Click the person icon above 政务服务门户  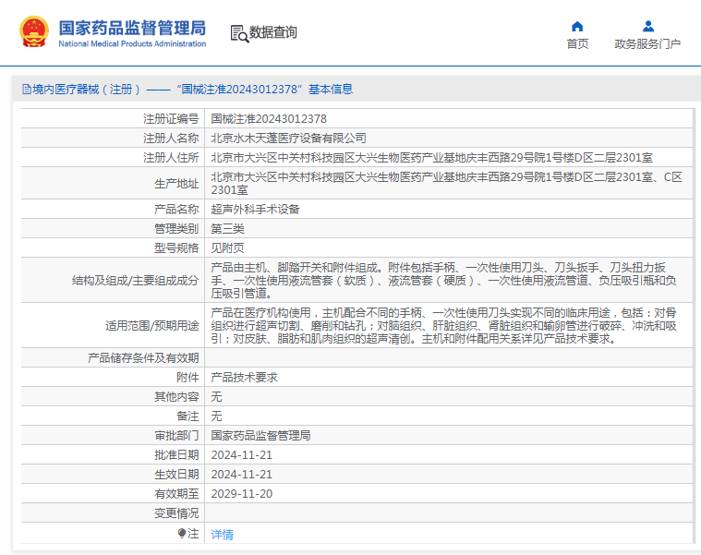point(648,26)
